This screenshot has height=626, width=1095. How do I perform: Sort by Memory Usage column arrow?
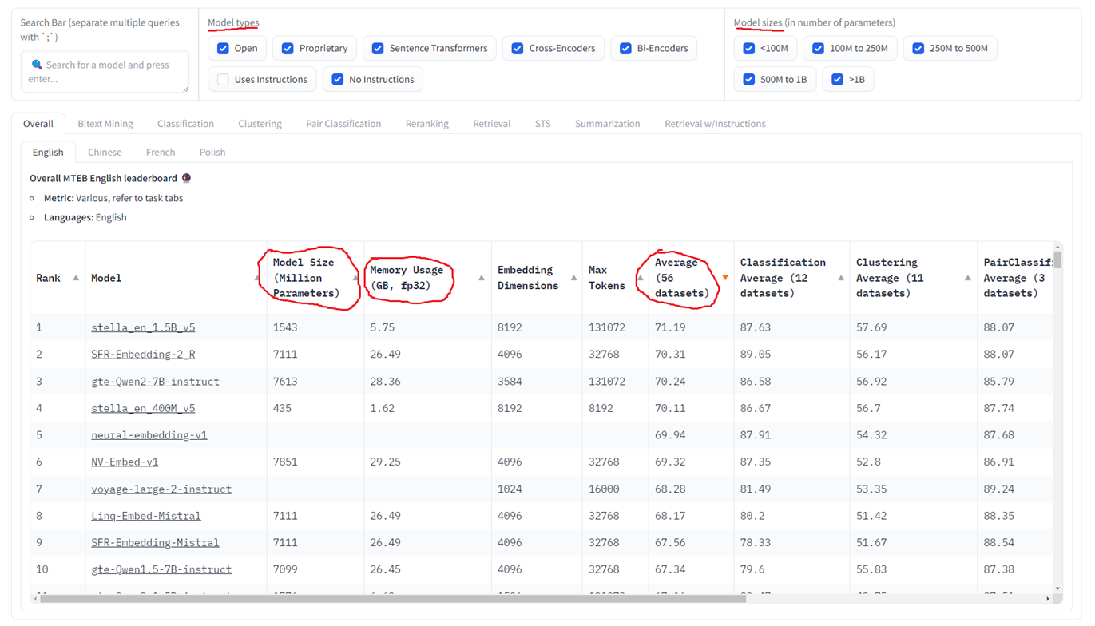(x=482, y=278)
